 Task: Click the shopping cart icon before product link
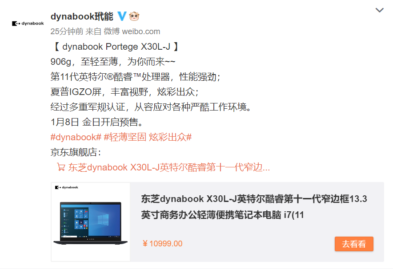point(61,167)
